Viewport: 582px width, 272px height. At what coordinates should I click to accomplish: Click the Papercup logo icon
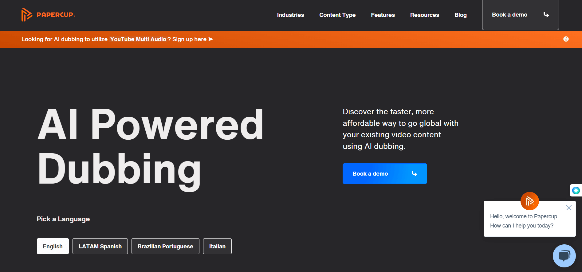coord(26,15)
